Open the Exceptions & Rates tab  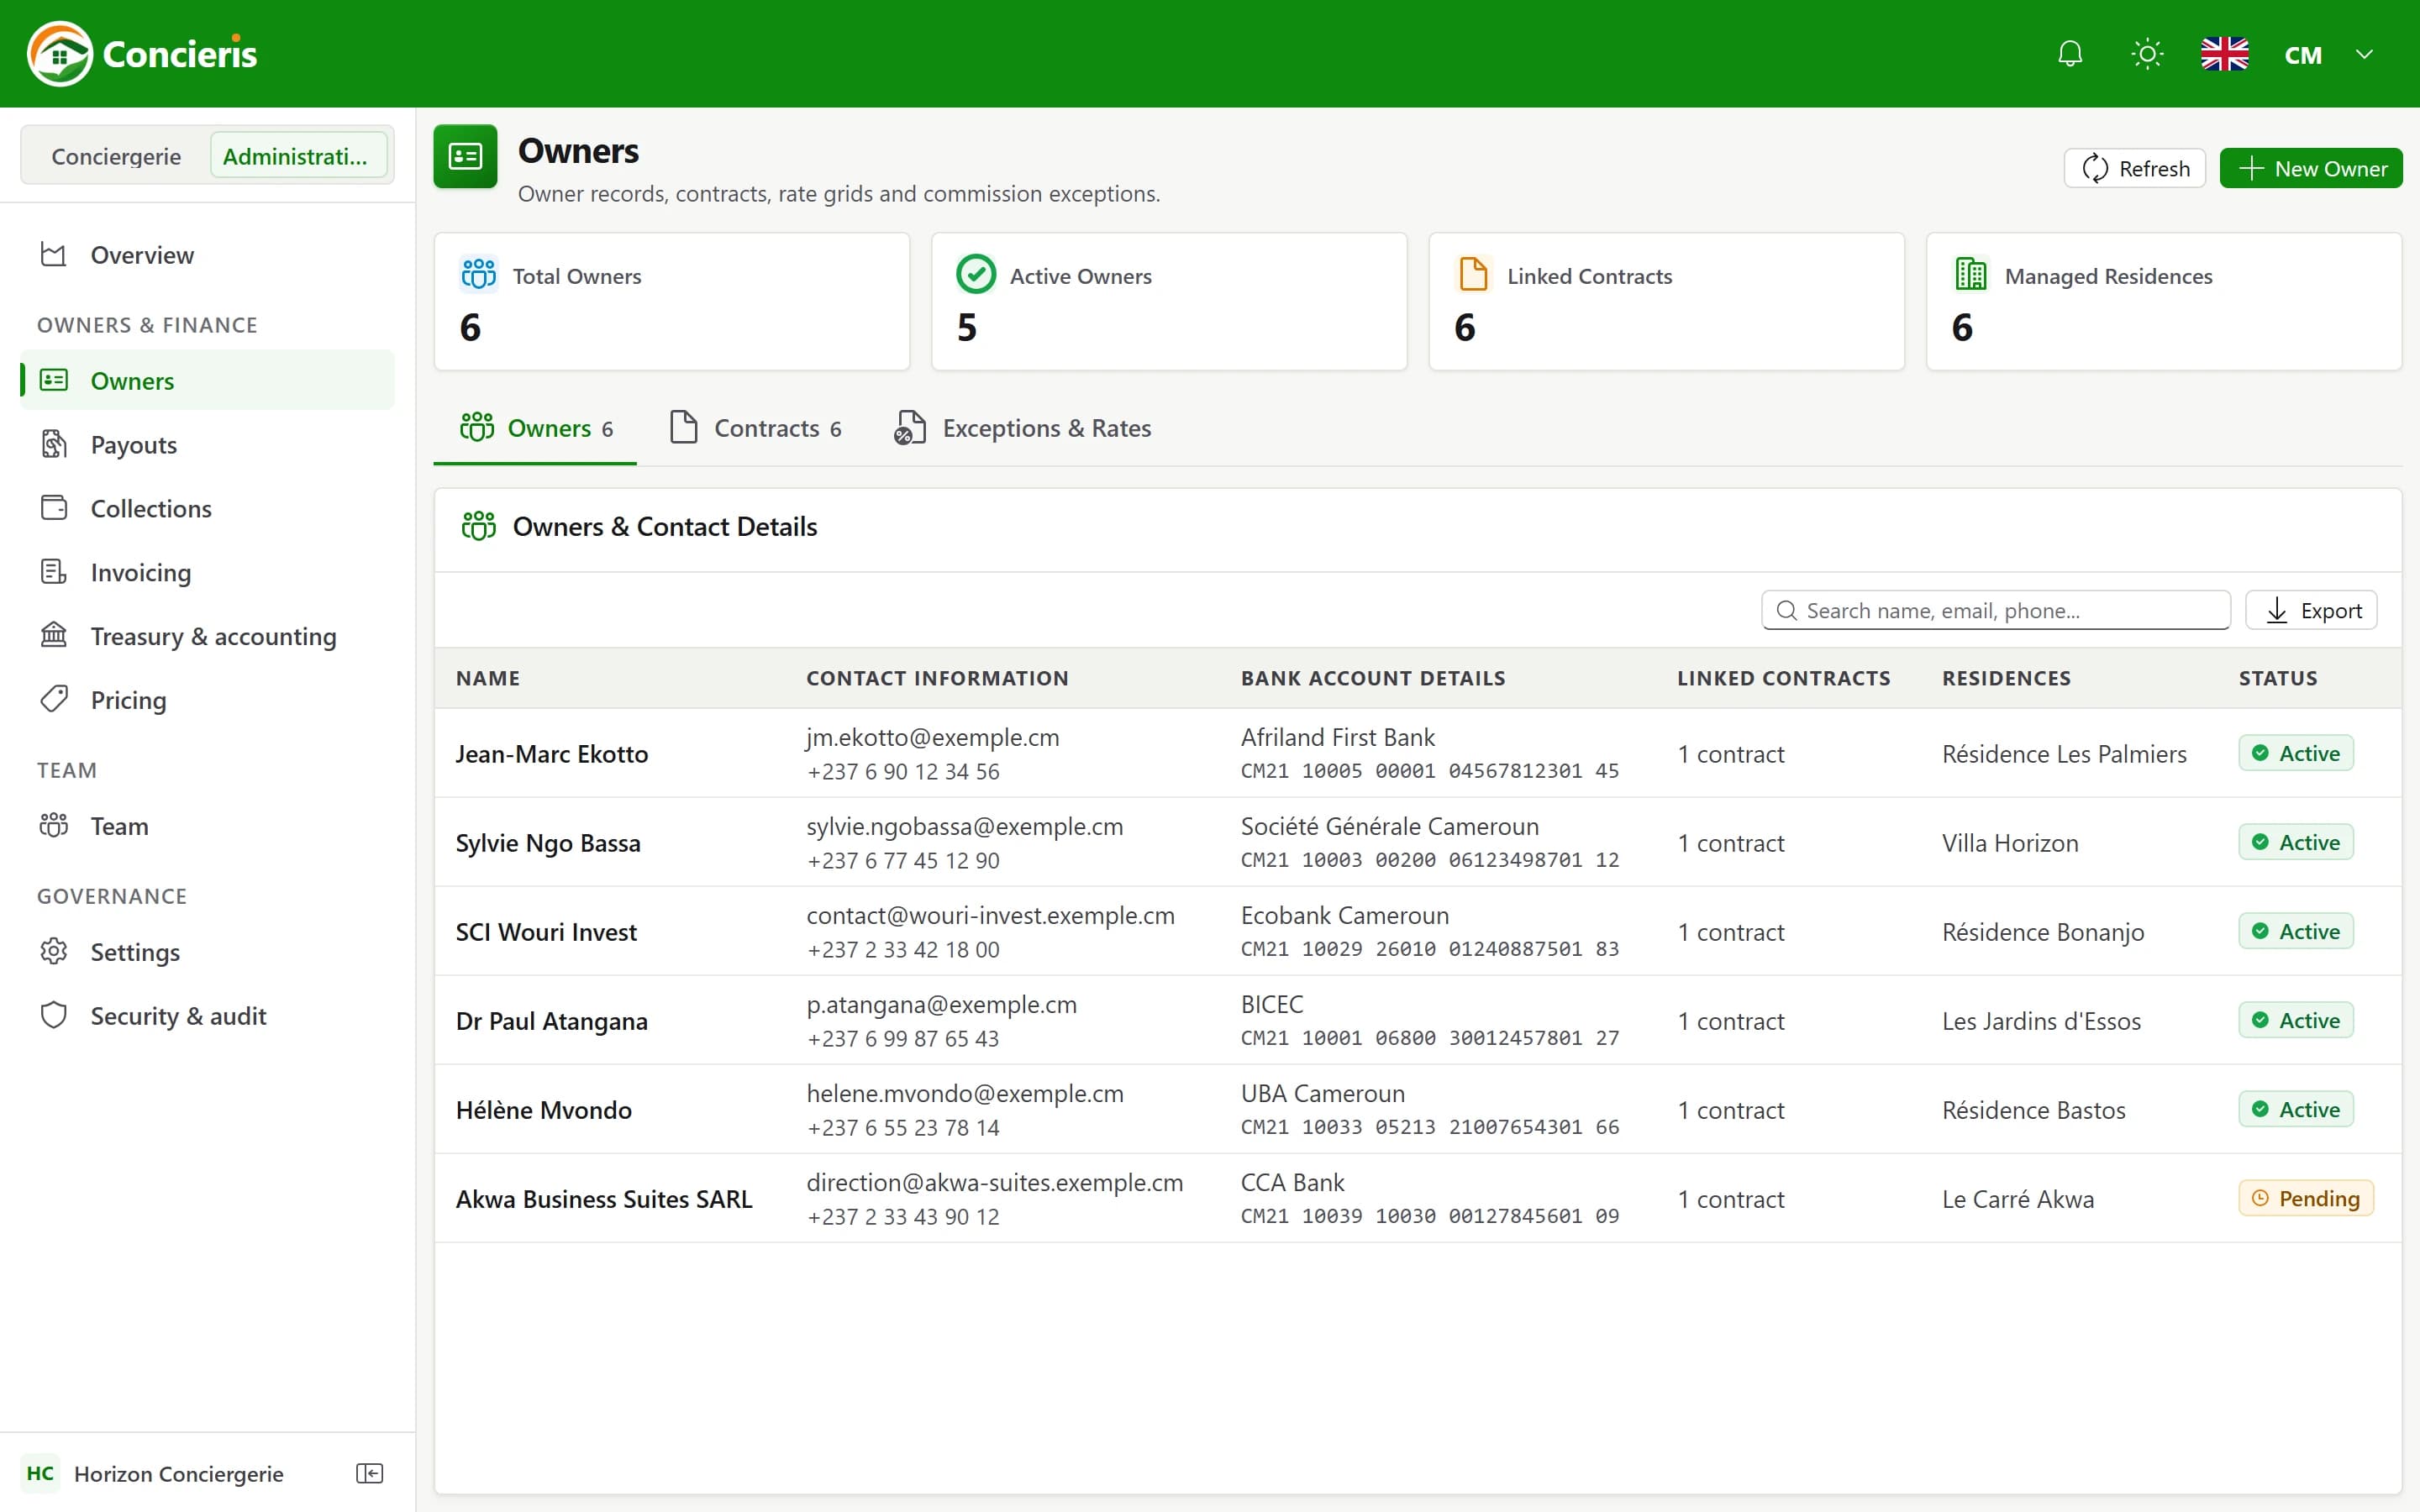coord(1022,428)
